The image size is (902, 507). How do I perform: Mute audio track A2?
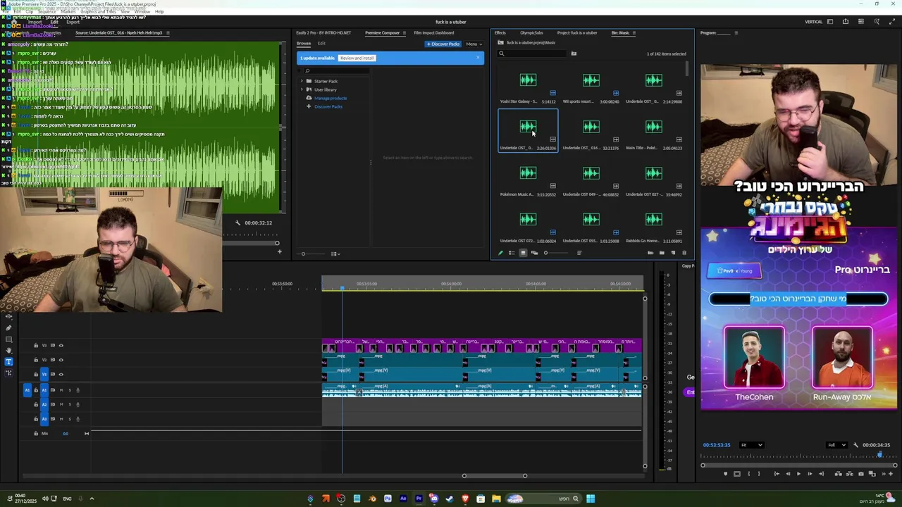pyautogui.click(x=61, y=405)
